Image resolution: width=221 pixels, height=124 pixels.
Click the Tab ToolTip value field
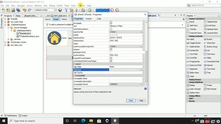point(126,73)
